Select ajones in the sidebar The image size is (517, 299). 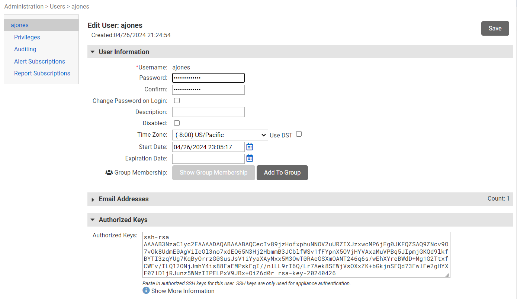point(41,25)
